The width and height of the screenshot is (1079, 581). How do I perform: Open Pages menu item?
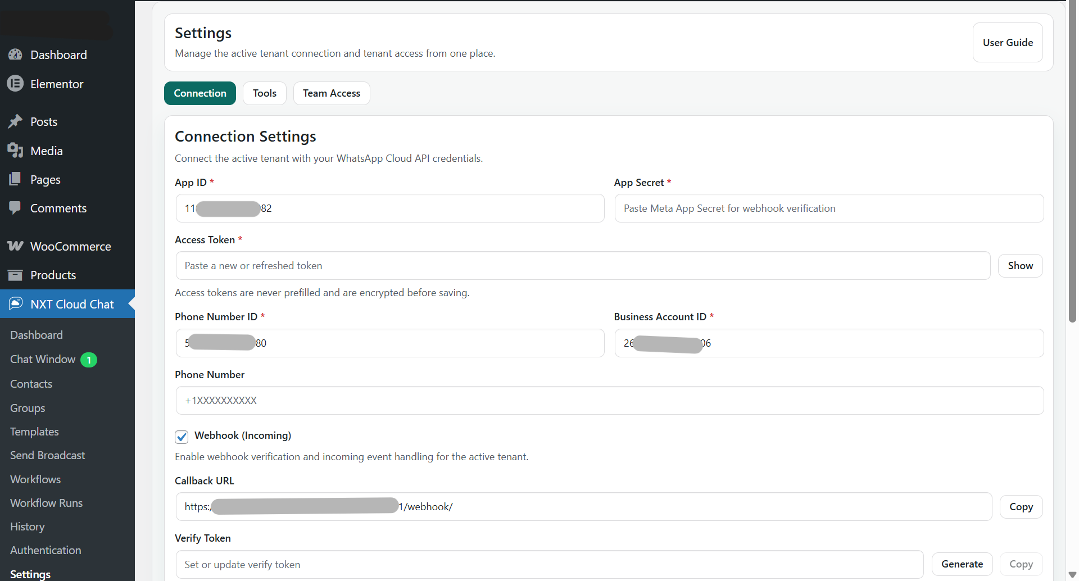tap(67, 179)
